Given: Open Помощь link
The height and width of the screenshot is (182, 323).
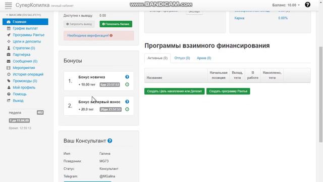Looking at the screenshot, I should pyautogui.click(x=20, y=94).
